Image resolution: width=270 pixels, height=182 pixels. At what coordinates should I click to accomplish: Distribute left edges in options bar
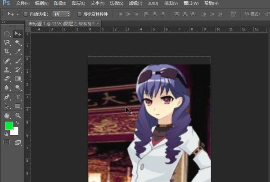tap(204, 14)
